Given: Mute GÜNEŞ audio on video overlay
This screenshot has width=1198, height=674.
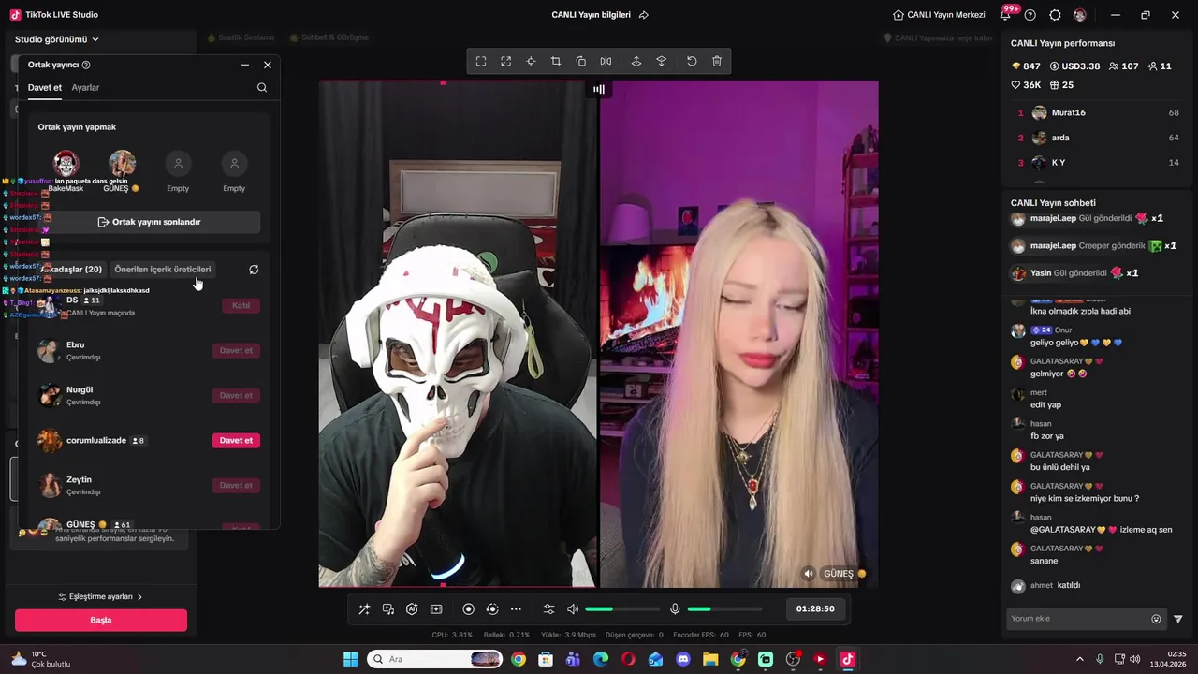Looking at the screenshot, I should pyautogui.click(x=809, y=574).
